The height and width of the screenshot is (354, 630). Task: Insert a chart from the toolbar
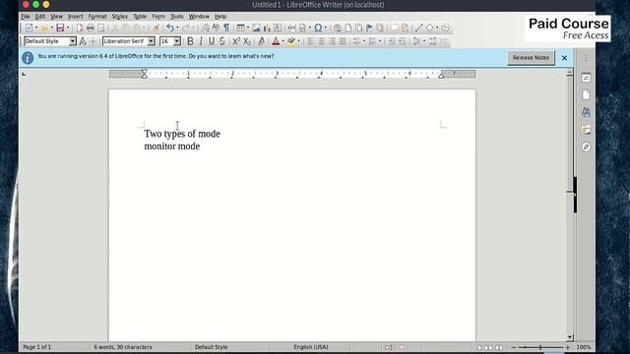[267, 28]
